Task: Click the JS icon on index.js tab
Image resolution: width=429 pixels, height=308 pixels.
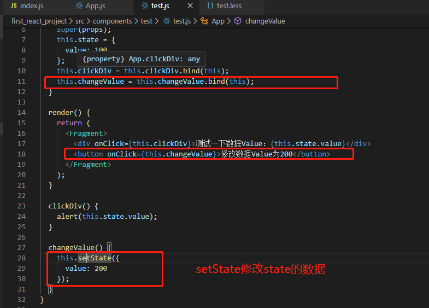Action: (x=14, y=5)
